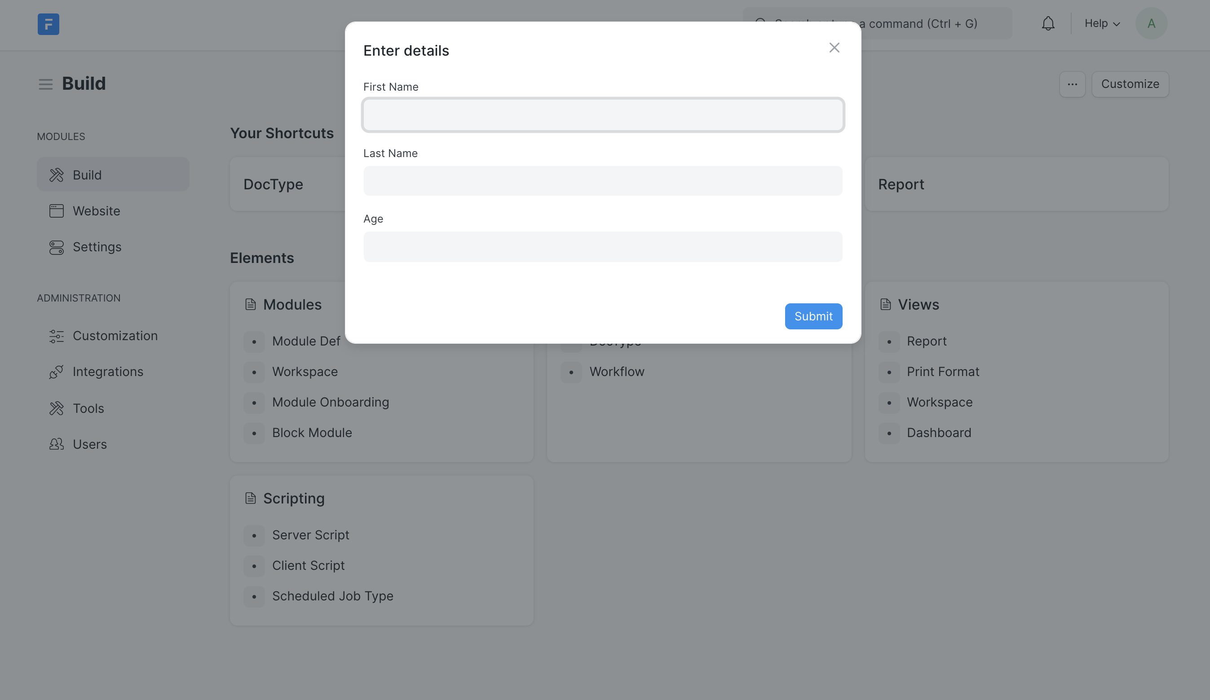Click the Settings module icon
Screen dimensions: 1210x700
pyautogui.click(x=56, y=247)
